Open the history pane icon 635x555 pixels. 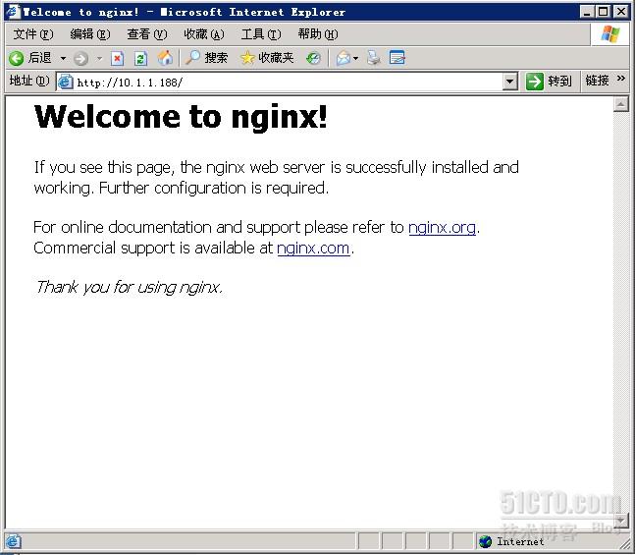point(313,58)
